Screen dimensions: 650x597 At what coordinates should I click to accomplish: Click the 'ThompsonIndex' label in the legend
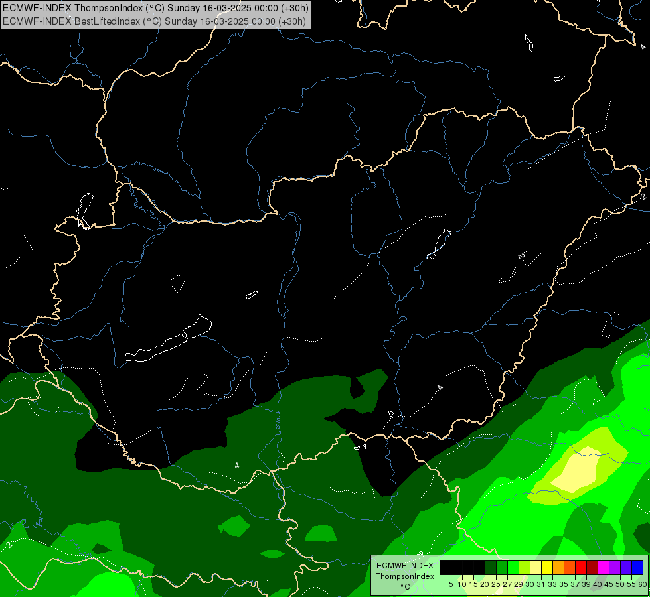point(405,576)
